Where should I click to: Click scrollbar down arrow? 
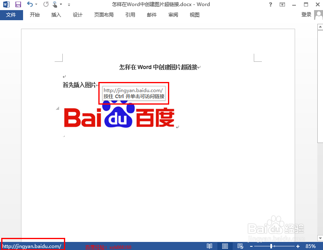coord(320,238)
